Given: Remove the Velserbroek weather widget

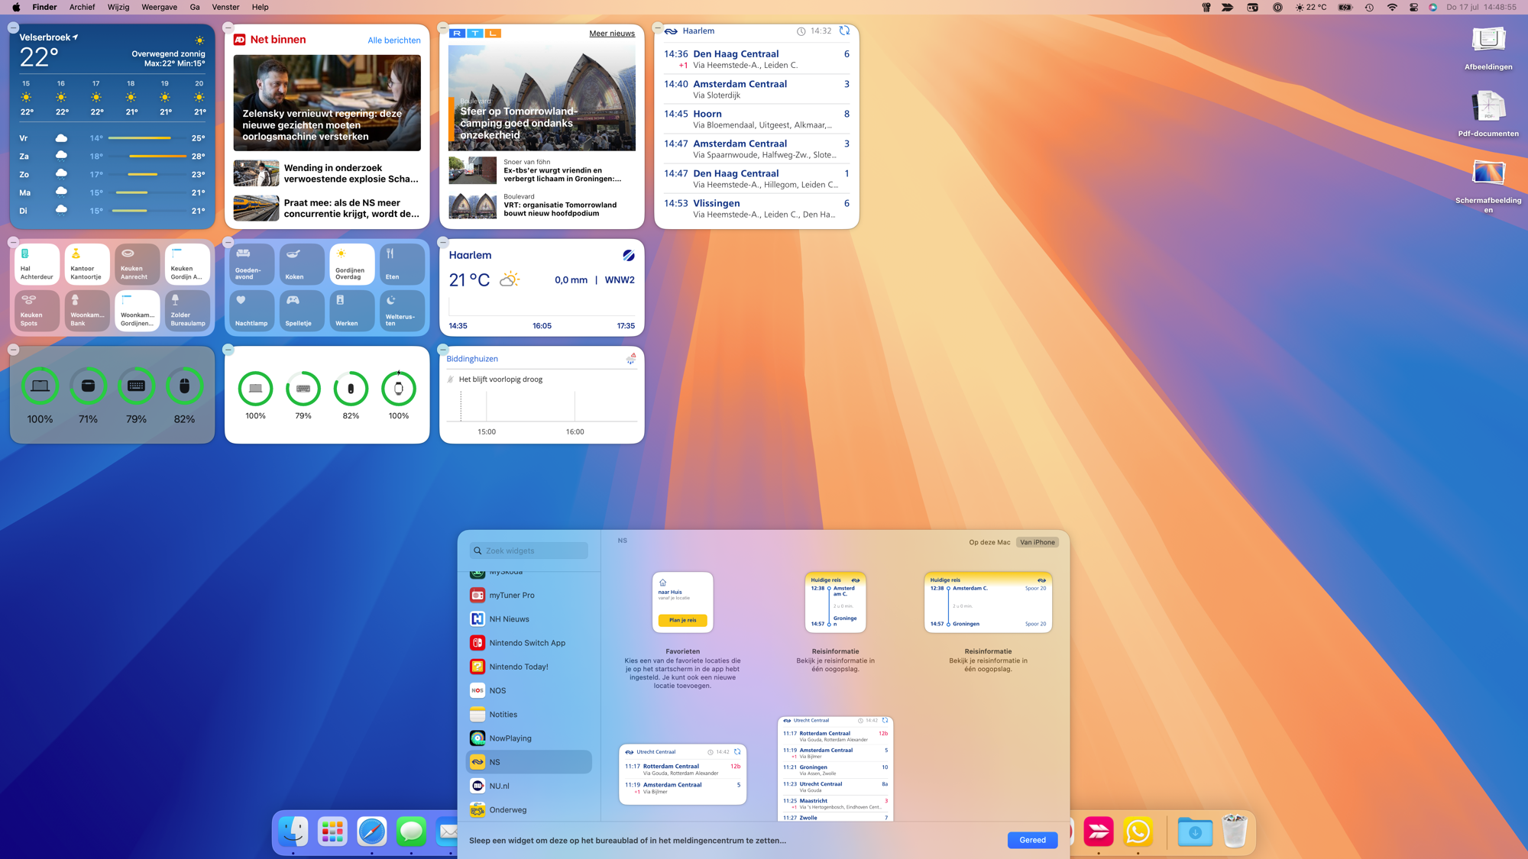Looking at the screenshot, I should (14, 27).
